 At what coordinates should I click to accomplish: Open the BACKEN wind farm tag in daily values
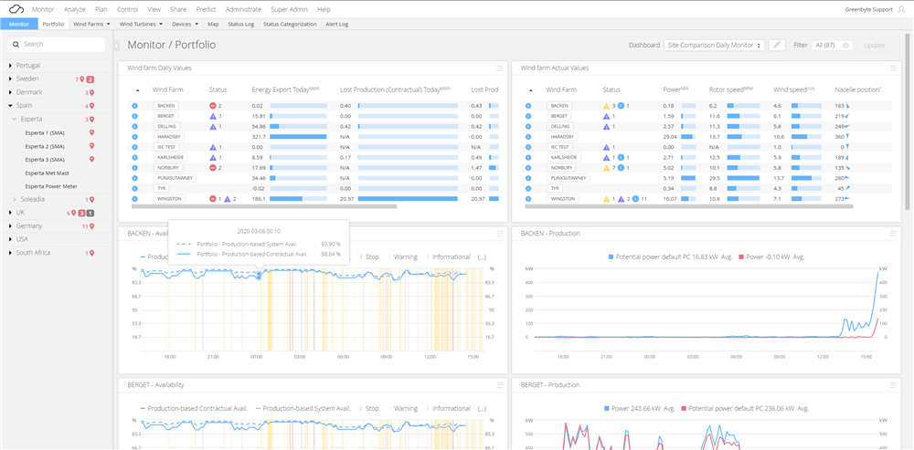click(166, 106)
